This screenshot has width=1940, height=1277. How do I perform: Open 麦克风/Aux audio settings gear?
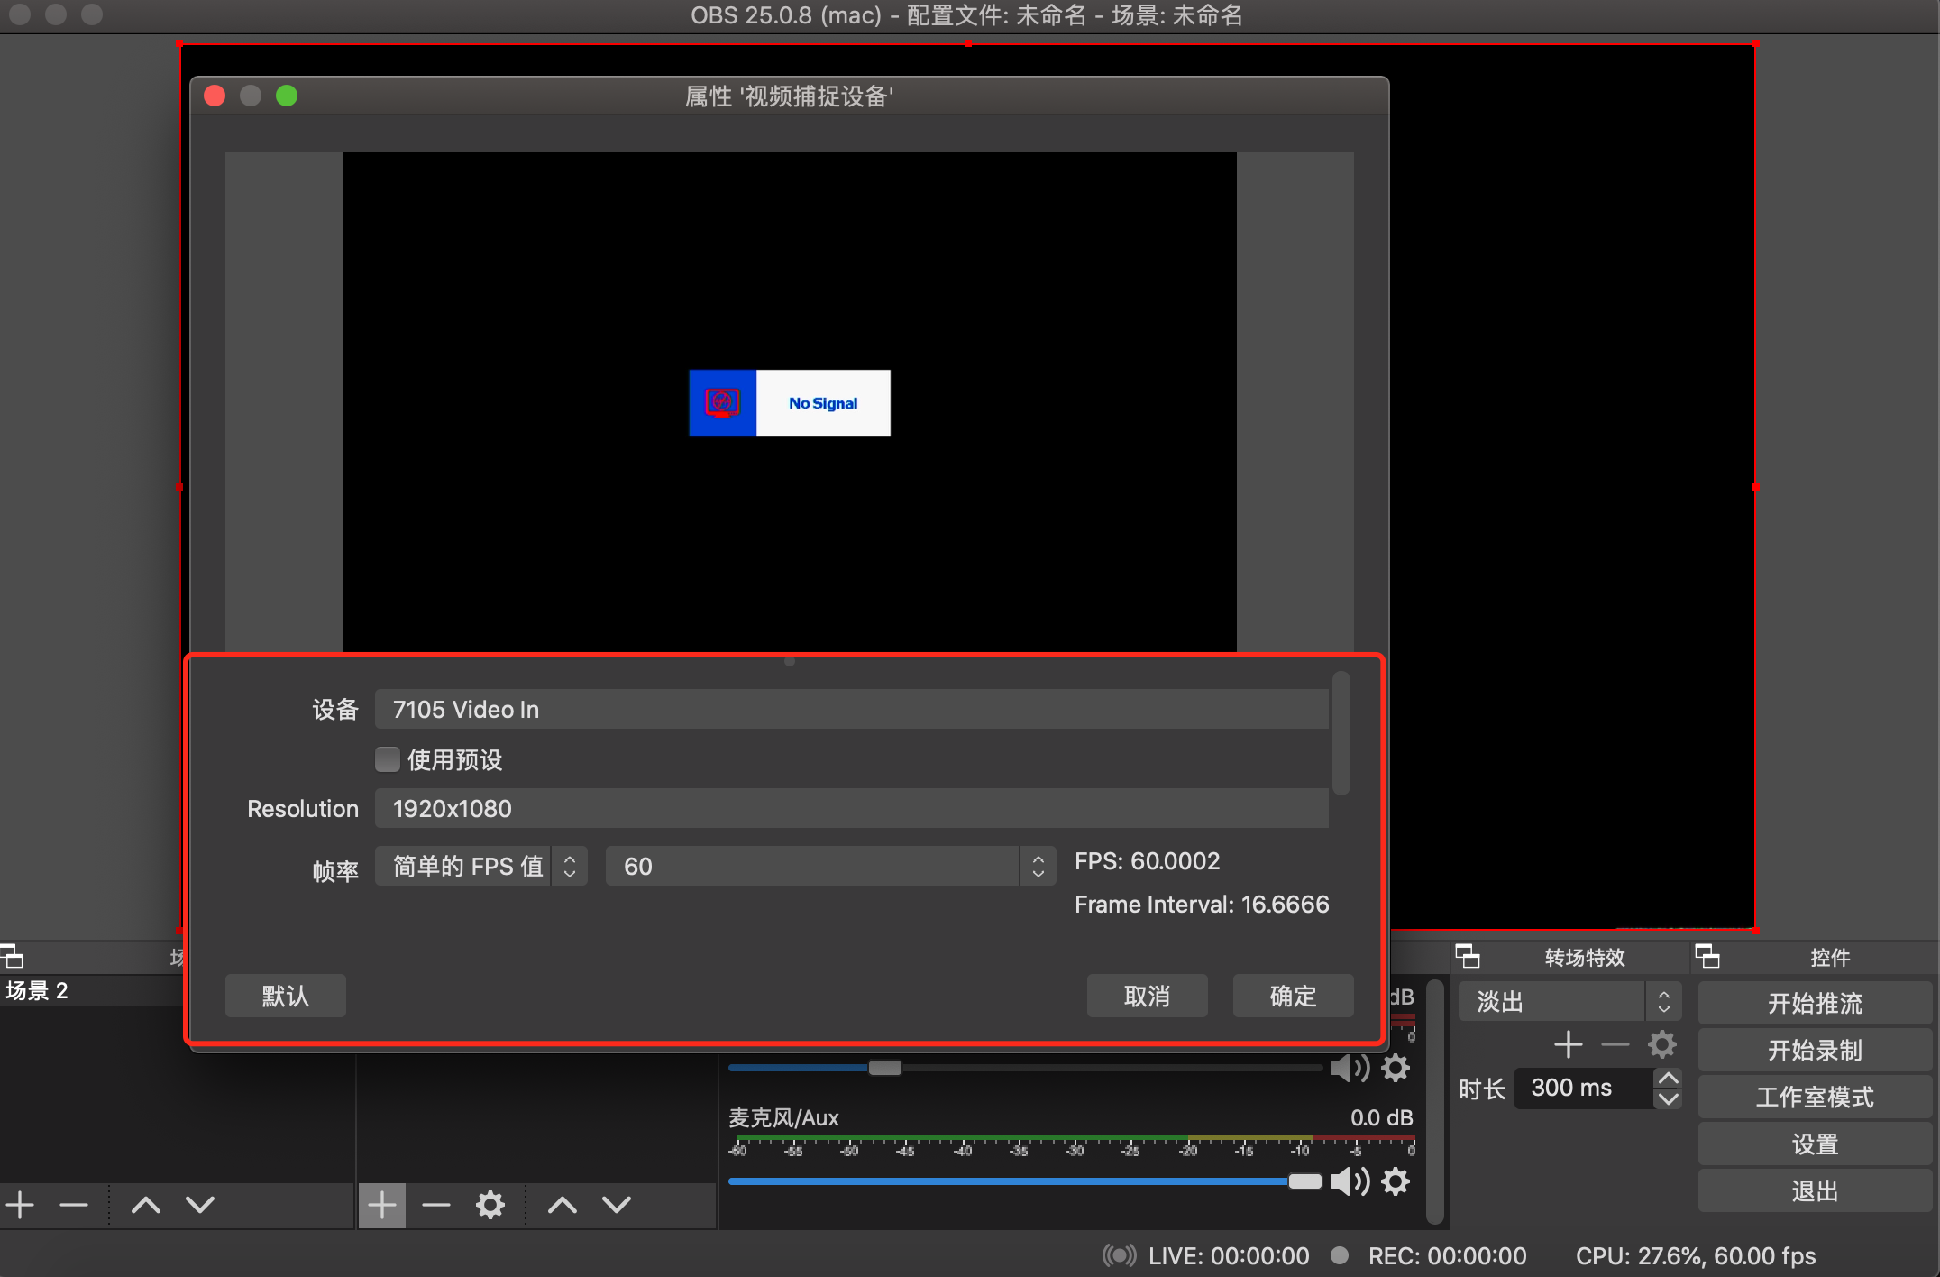click(x=1396, y=1181)
